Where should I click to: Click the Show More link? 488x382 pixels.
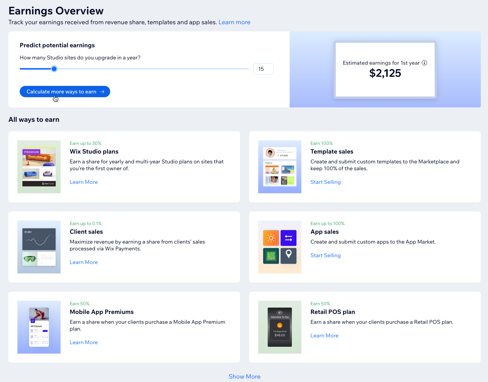coord(245,377)
